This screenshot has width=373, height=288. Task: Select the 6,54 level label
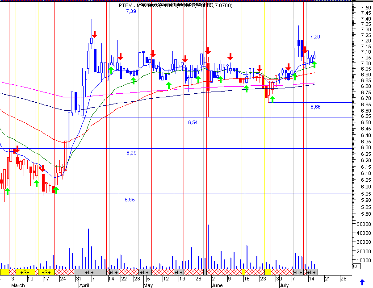click(193, 122)
